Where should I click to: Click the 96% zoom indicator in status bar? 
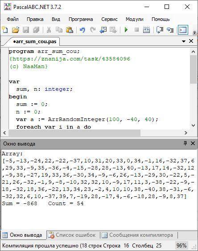[181, 246]
